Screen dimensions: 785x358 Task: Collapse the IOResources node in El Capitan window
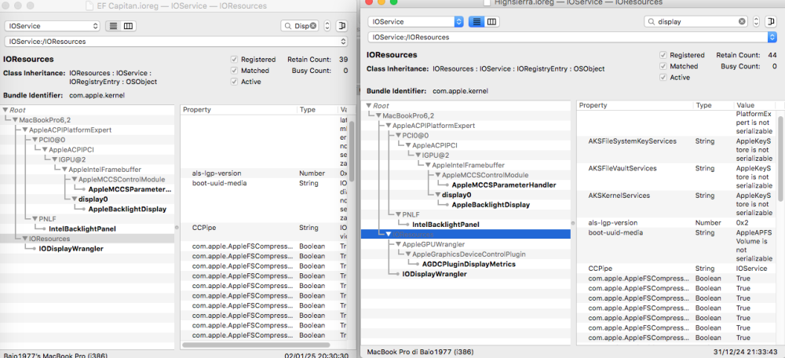point(25,239)
